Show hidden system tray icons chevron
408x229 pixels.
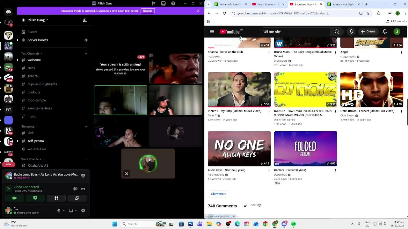(x=352, y=224)
